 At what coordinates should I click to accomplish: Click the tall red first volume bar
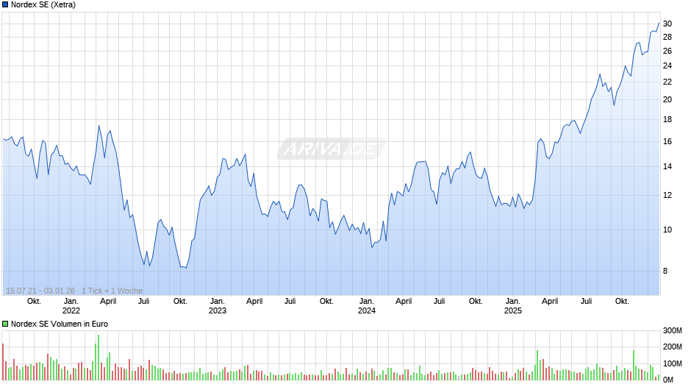[x=3, y=362]
